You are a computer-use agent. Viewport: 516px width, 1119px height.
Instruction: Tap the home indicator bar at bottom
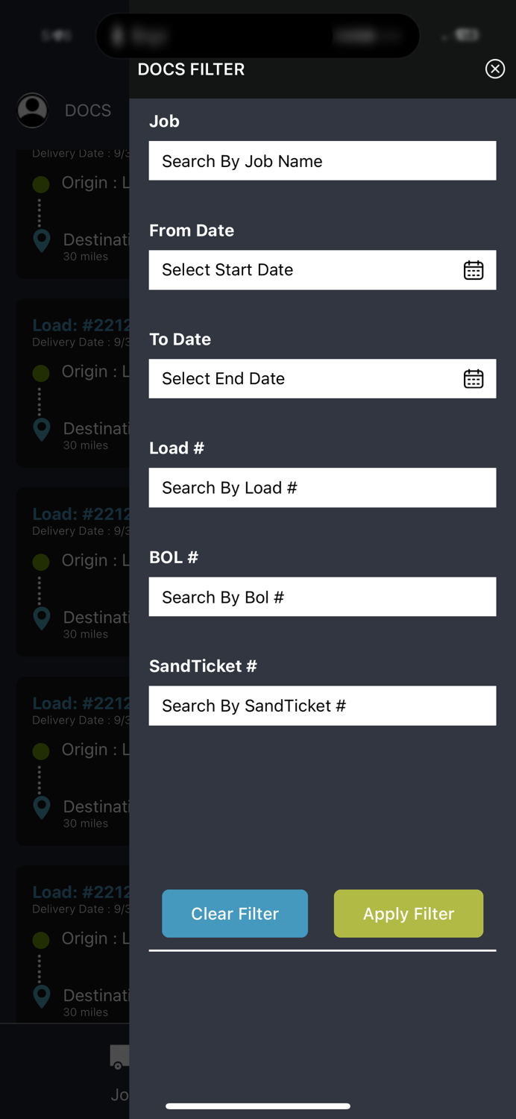click(258, 1106)
